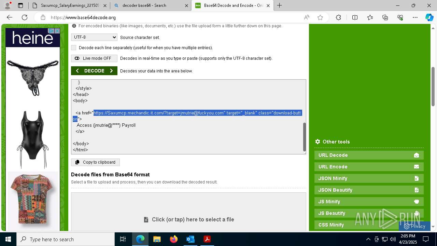437x246 pixels.
Task: Open JSON Minify tool
Action: [369, 178]
